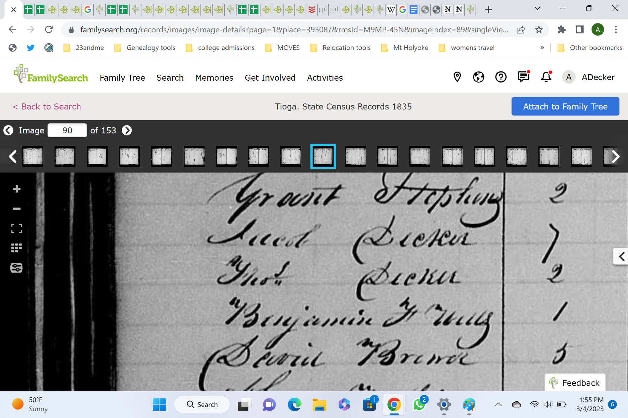The image size is (628, 418).
Task: Open File Explorer from taskbar
Action: point(319,404)
